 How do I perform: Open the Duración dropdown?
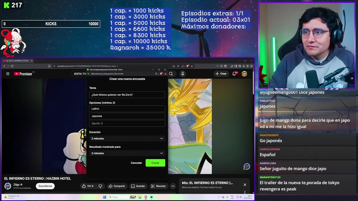pyautogui.click(x=127, y=138)
